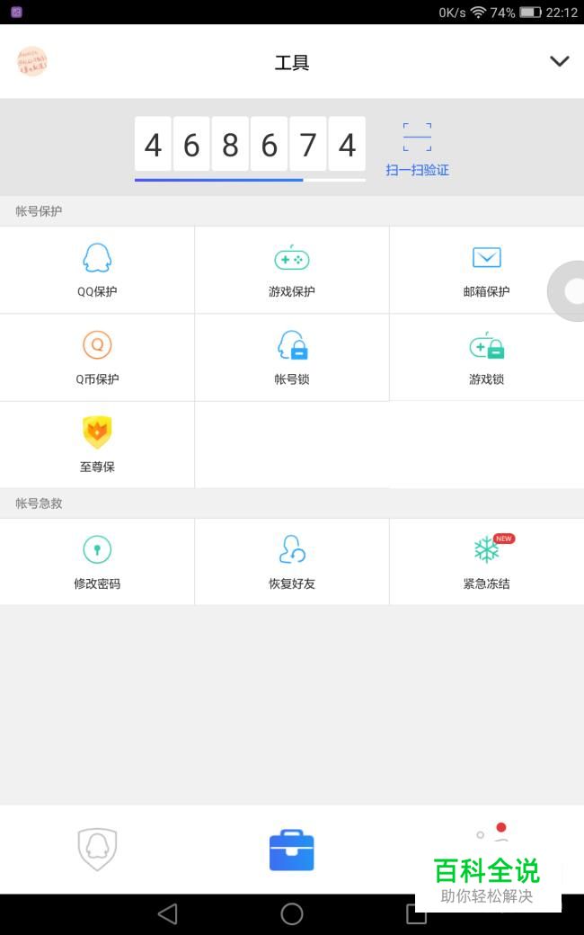Open 修改密码 key icon

coord(97,549)
